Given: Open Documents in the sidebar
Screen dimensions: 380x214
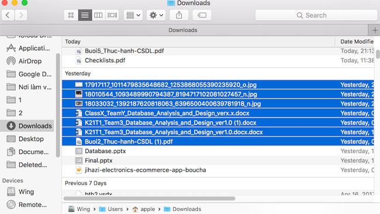Looking at the screenshot, I should click(33, 151).
